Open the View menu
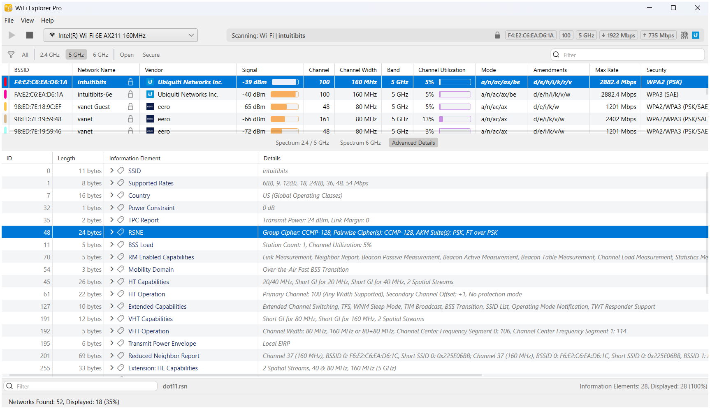 (27, 21)
